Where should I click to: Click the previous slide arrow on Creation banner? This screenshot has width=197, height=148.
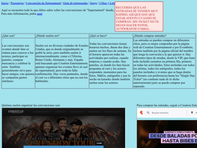[12, 134]
